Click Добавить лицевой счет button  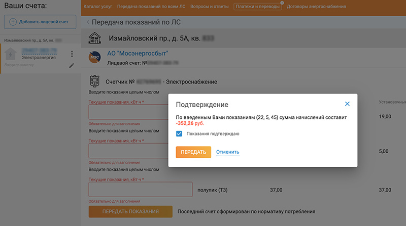(x=40, y=22)
